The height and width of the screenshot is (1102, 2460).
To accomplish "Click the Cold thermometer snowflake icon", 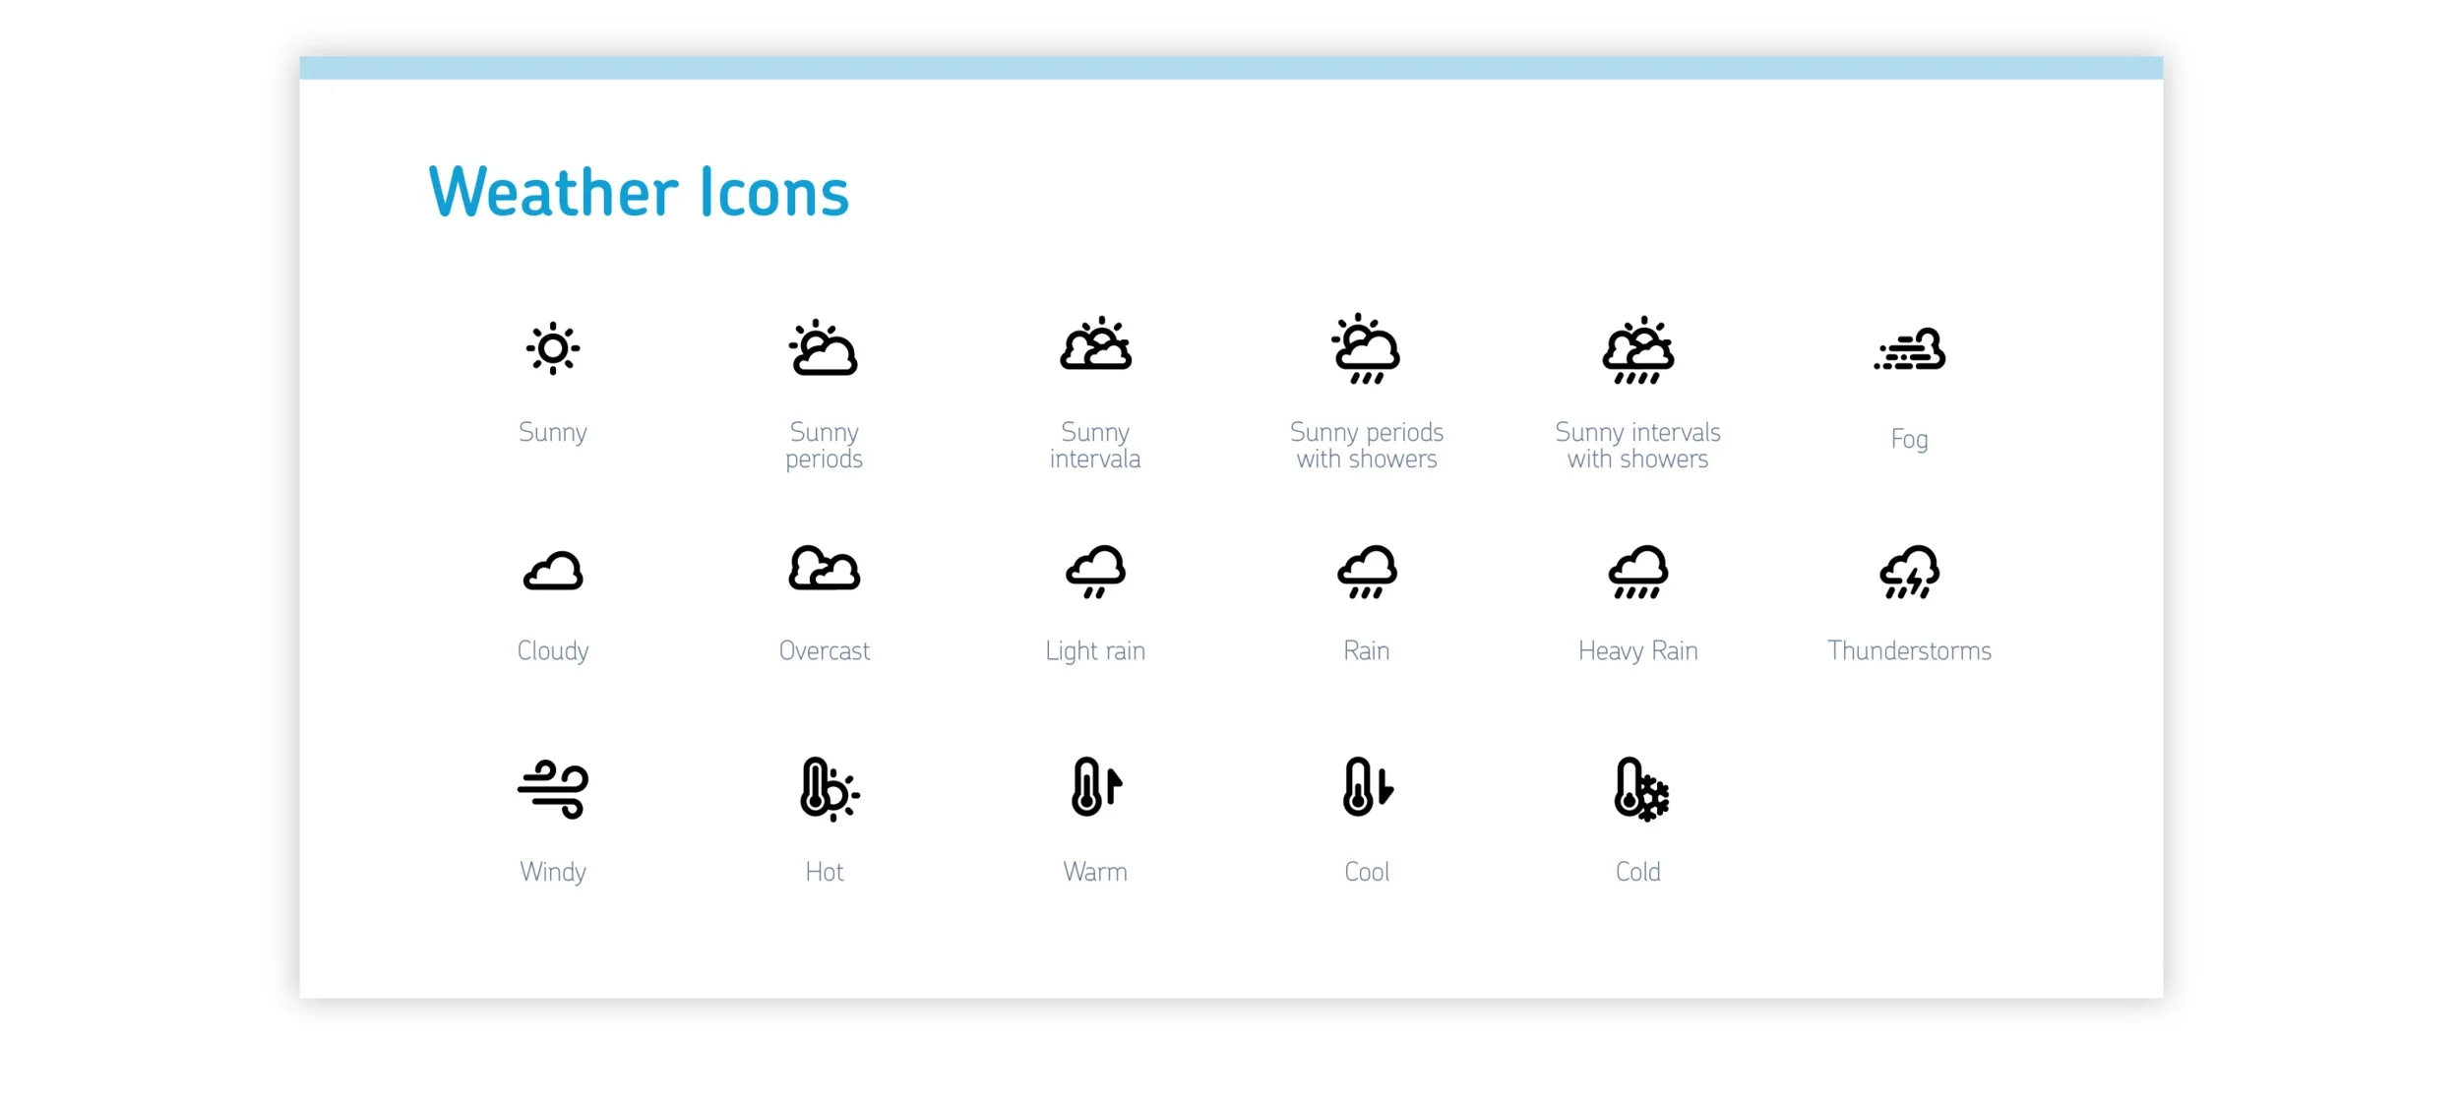I will tap(1640, 789).
